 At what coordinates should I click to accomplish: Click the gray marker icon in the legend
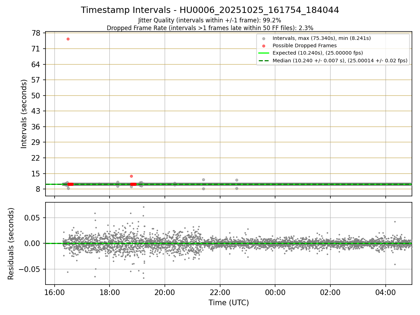click(264, 38)
